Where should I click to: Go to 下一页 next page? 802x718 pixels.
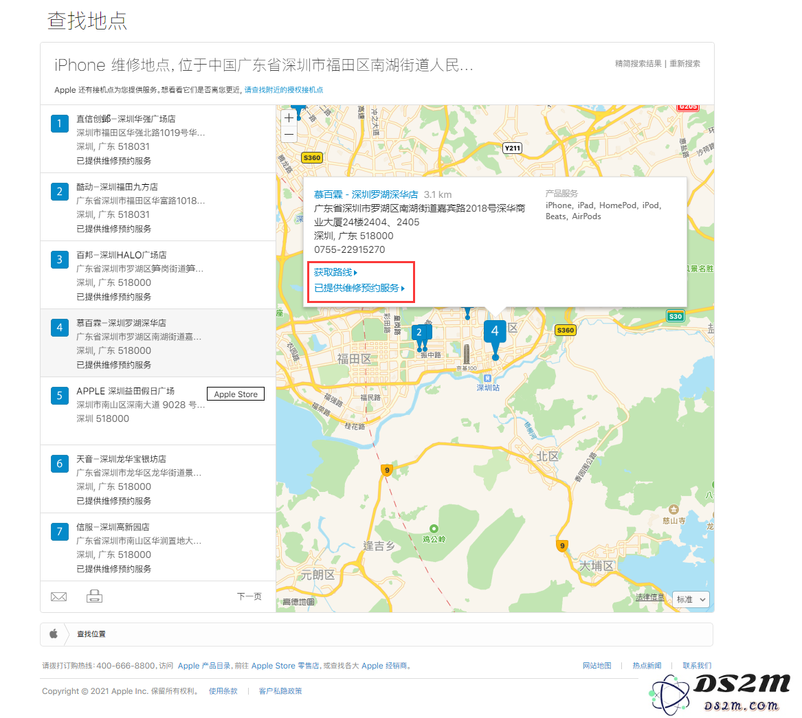click(x=249, y=596)
